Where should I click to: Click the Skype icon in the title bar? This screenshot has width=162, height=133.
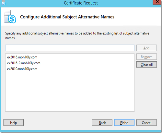point(4,3)
